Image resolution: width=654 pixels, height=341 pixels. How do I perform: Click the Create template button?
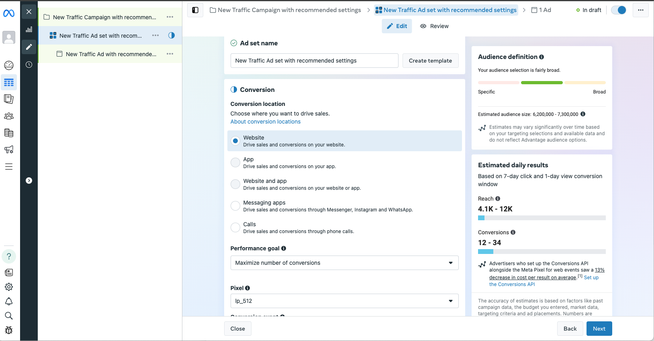pos(430,61)
